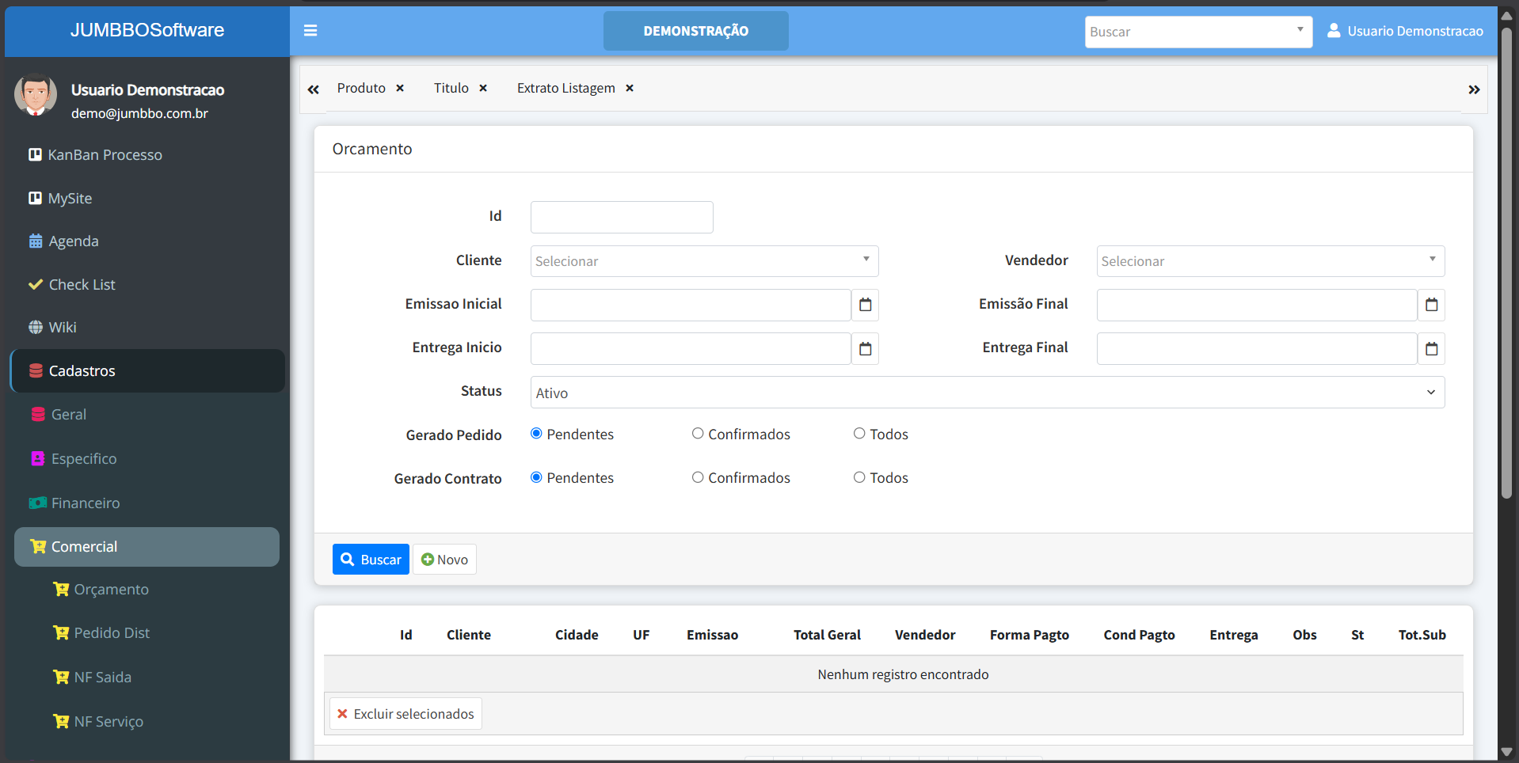Click the Entrega Final date field
Viewport: 1519px width, 763px height.
coord(1257,348)
